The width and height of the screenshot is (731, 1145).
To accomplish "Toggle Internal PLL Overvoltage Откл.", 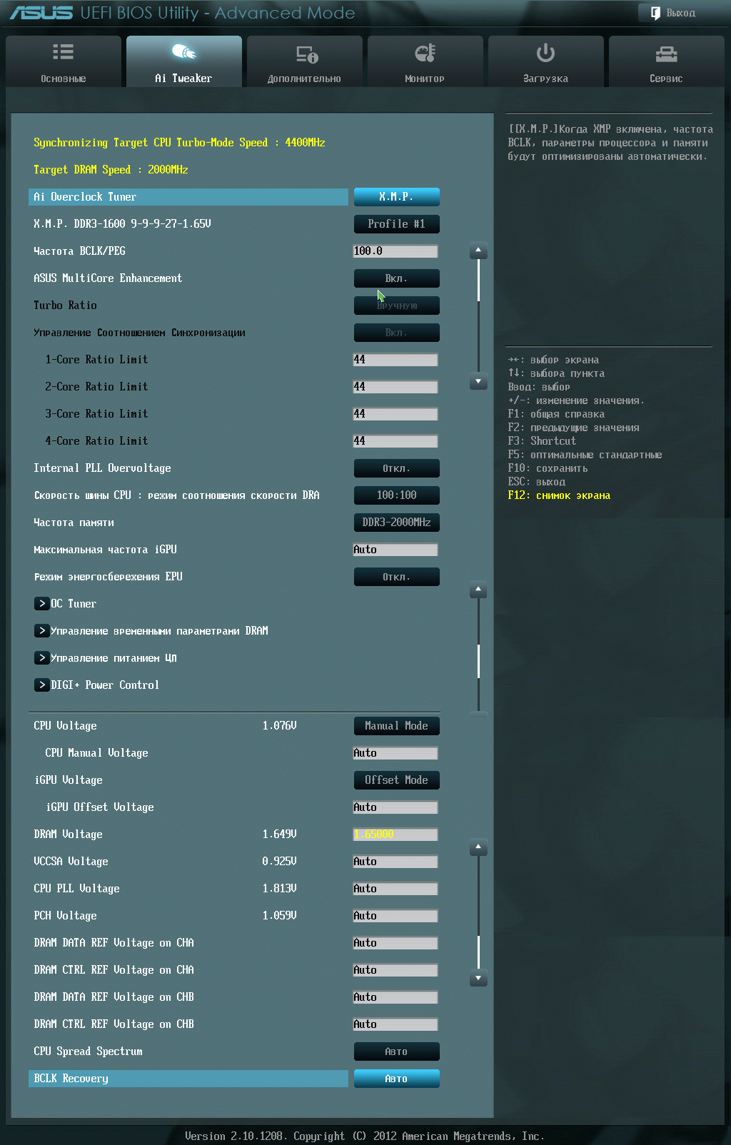I will pos(396,468).
